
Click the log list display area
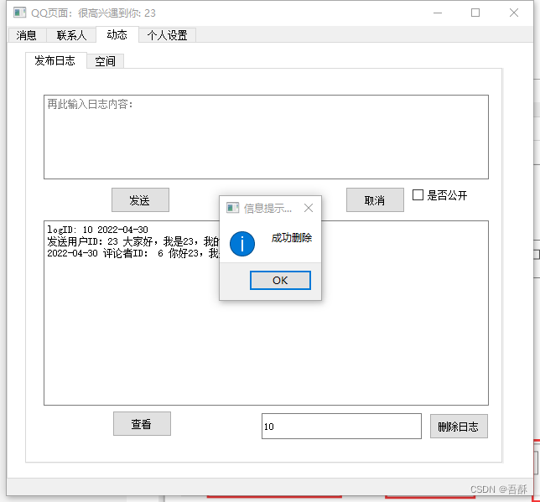tap(266, 313)
